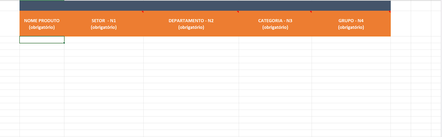Click the GRUPO - N4 header cell
The width and height of the screenshot is (442, 137).
tap(351, 24)
